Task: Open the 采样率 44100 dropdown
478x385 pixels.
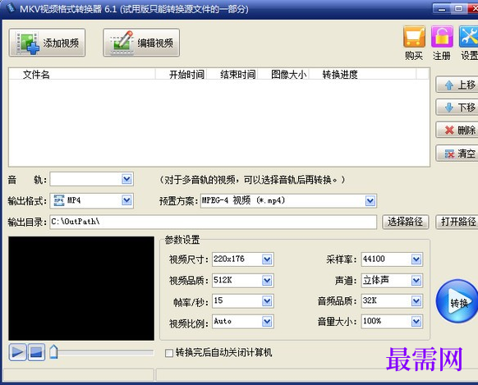Action: coord(416,259)
